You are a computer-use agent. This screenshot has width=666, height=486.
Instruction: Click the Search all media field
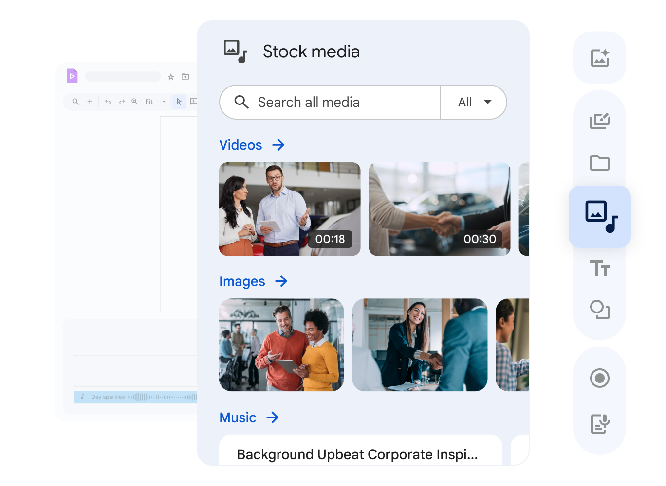pos(330,102)
